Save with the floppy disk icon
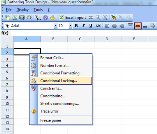This screenshot has width=157, height=134. 22,18
